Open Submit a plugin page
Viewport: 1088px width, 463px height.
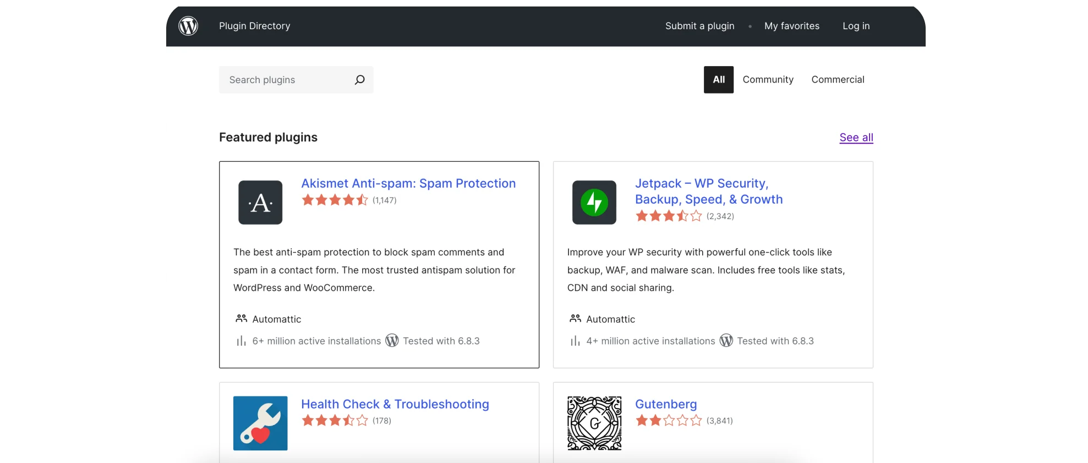[699, 26]
